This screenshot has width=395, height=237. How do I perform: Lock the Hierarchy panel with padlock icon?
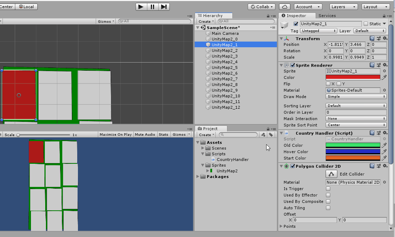pyautogui.click(x=268, y=16)
